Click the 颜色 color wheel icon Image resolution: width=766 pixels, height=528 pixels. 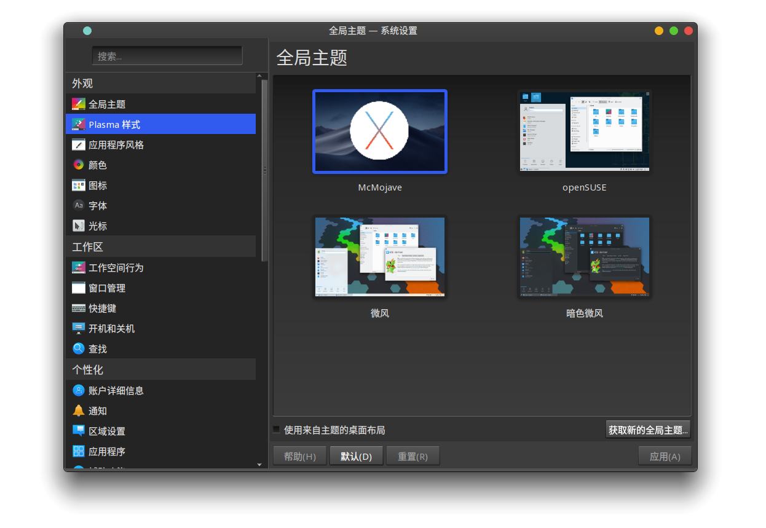78,165
